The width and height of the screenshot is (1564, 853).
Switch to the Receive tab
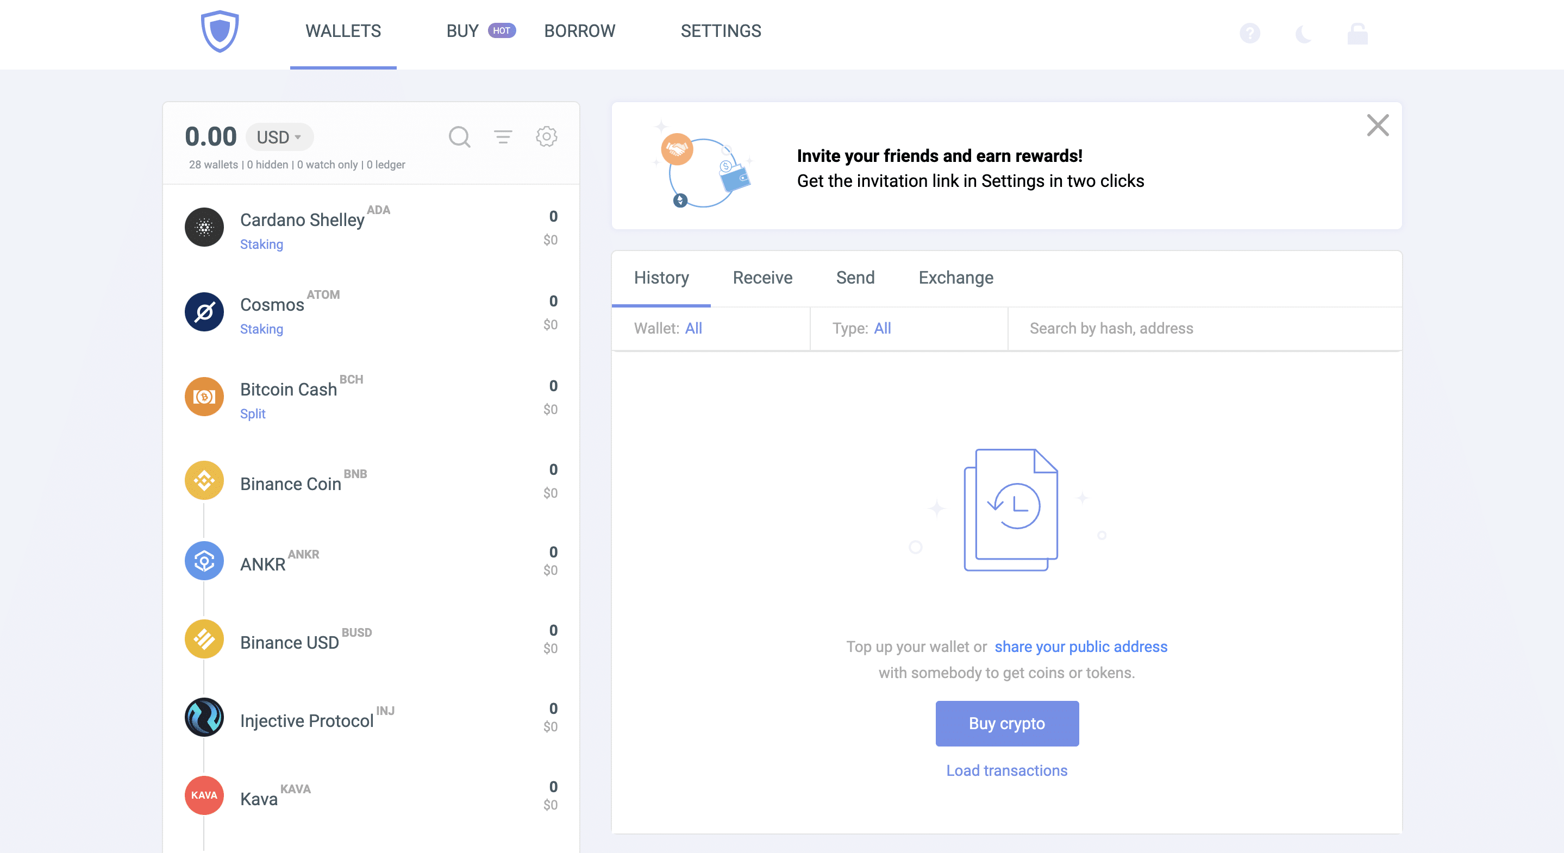(762, 278)
